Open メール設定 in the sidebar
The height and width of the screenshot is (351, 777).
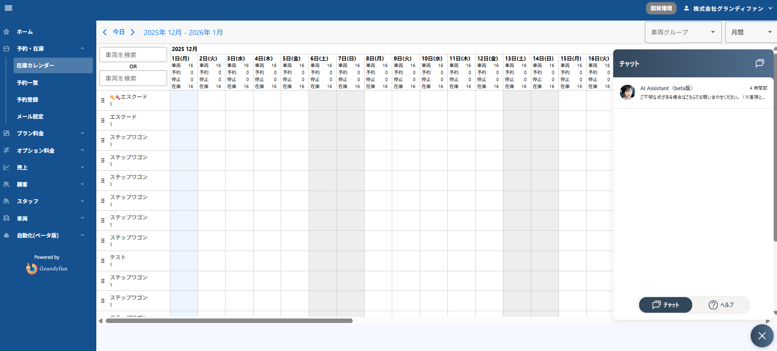(x=30, y=116)
